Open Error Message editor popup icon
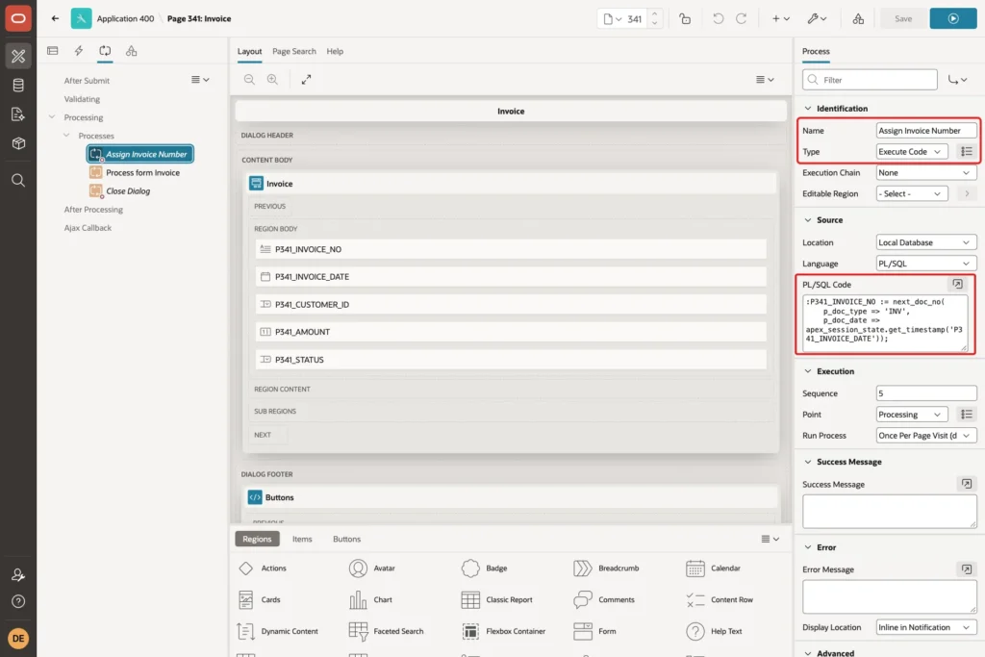 [x=966, y=569]
